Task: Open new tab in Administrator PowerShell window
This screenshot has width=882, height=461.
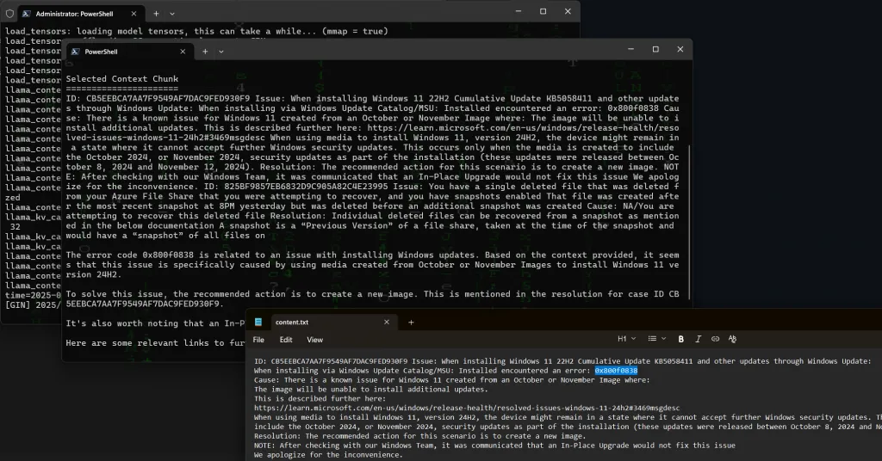Action: [x=156, y=13]
